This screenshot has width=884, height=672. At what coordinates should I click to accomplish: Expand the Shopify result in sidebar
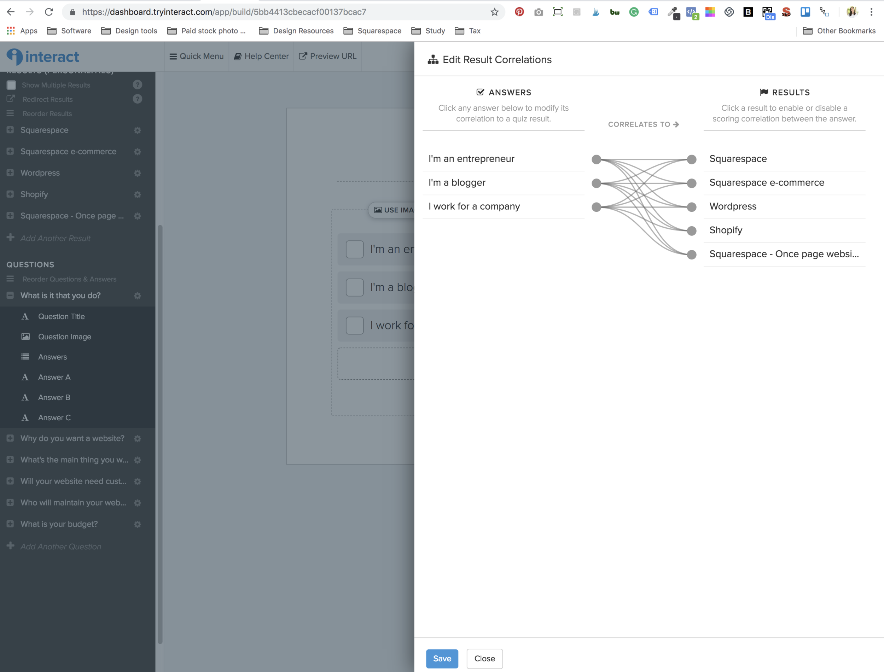coord(10,194)
